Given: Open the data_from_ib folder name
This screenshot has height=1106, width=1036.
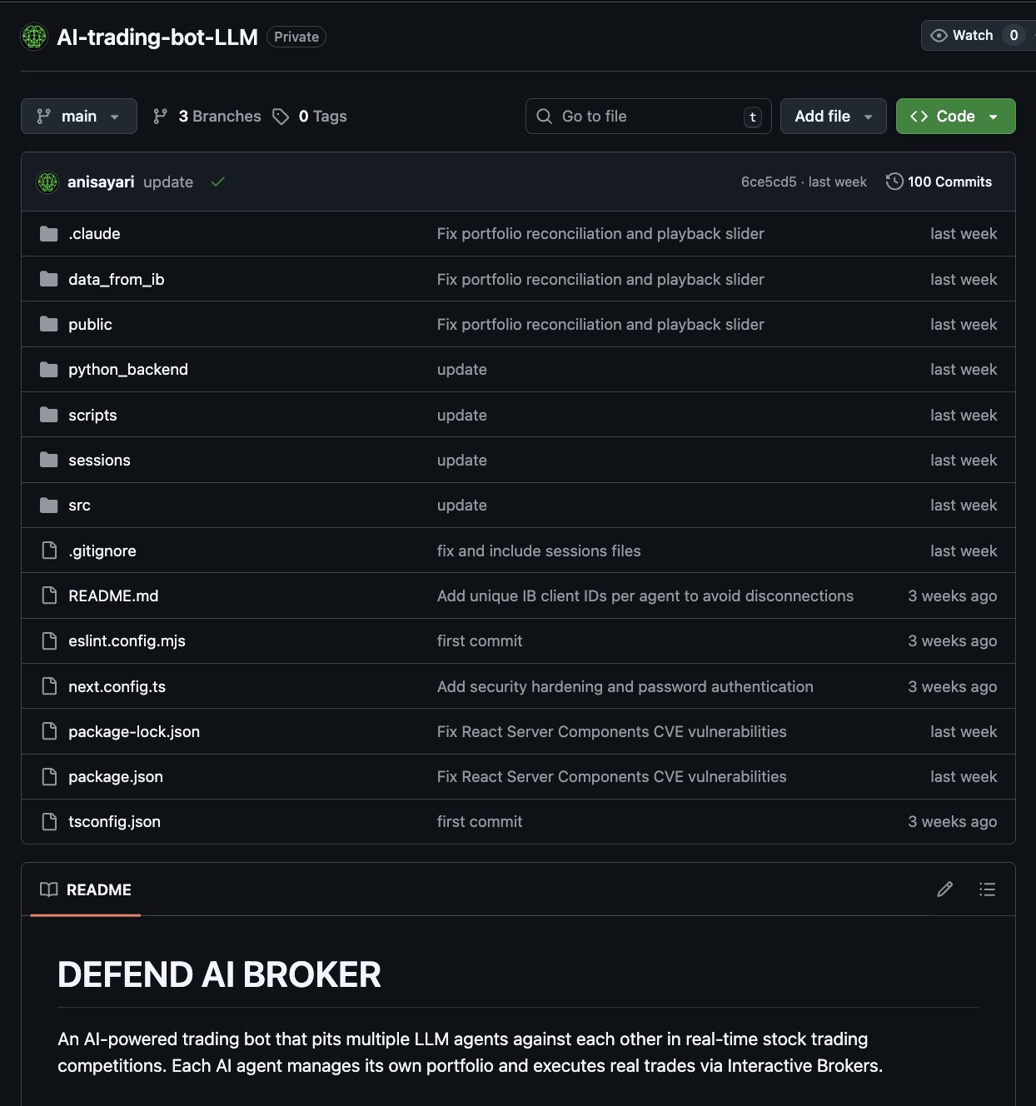Looking at the screenshot, I should point(117,279).
